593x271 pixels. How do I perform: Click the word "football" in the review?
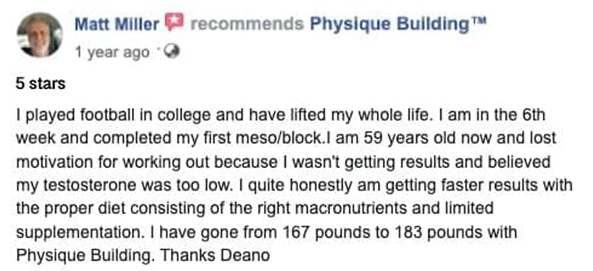(109, 114)
